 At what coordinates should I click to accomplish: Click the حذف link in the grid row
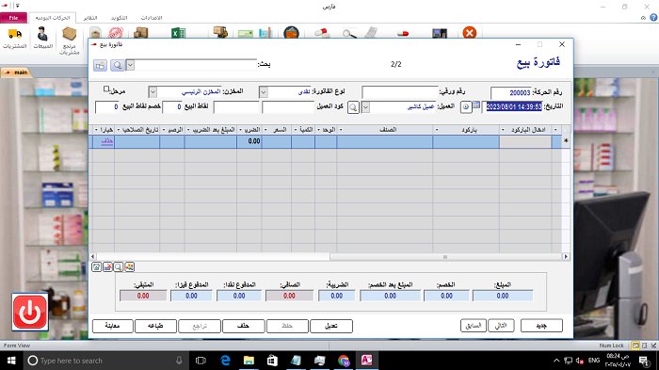click(107, 142)
